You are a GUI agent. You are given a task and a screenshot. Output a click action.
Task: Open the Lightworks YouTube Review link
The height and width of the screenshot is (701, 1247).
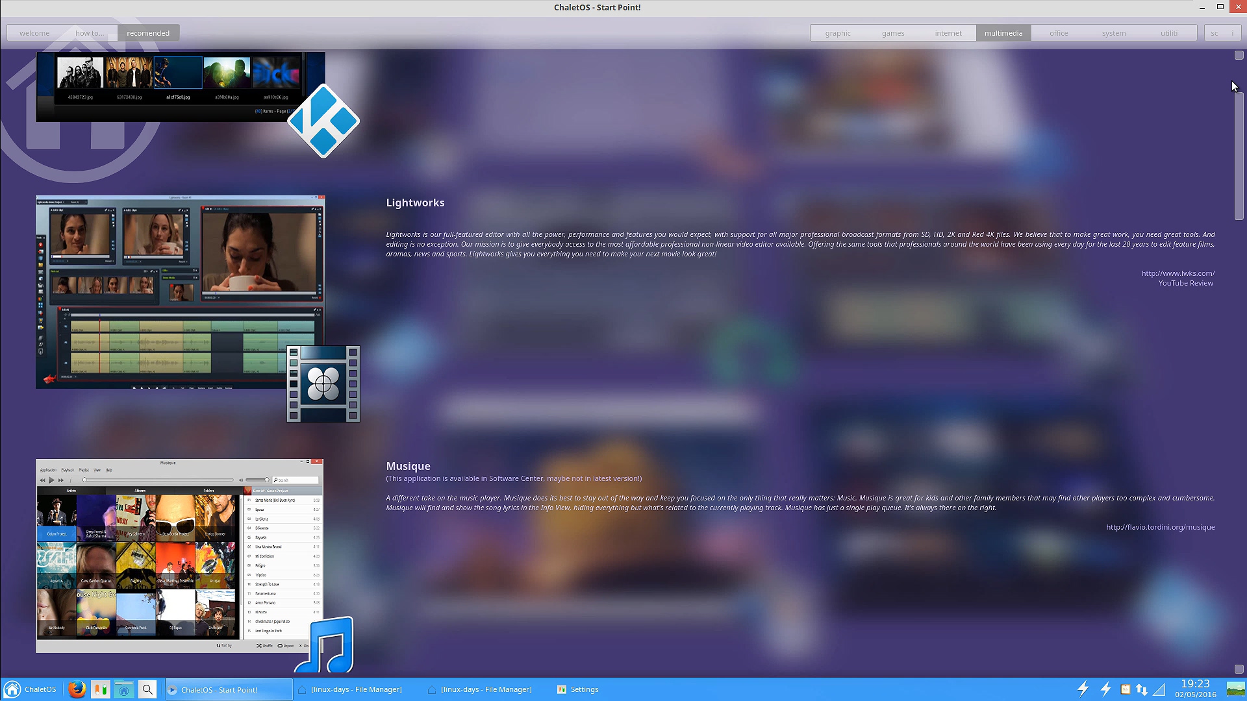tap(1186, 283)
